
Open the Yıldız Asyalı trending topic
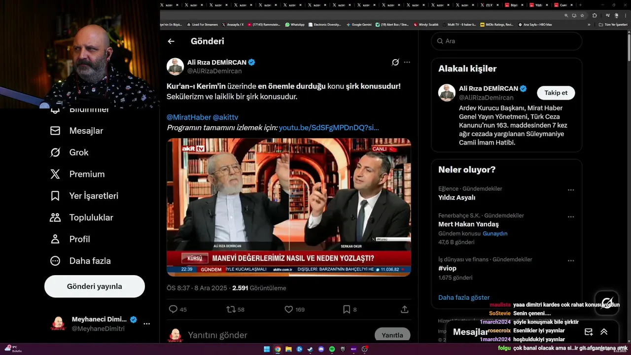(x=457, y=197)
